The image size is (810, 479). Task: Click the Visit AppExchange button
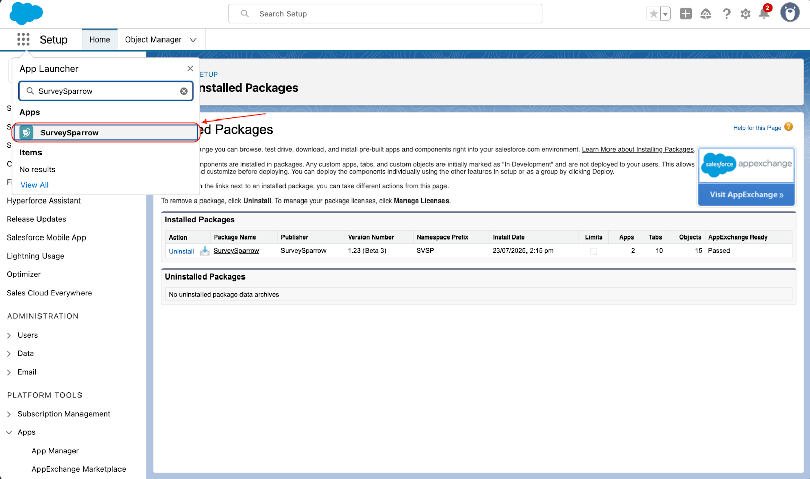click(x=746, y=195)
